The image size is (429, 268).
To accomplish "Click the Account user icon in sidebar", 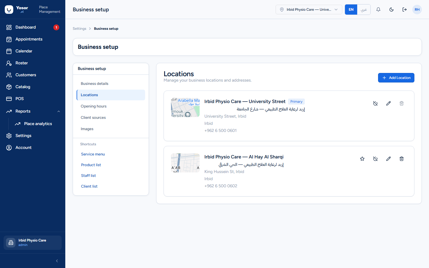I will [x=9, y=147].
